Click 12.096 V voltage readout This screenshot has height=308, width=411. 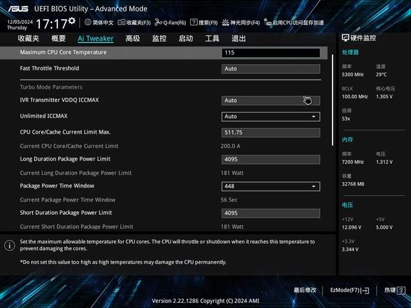[x=351, y=227]
